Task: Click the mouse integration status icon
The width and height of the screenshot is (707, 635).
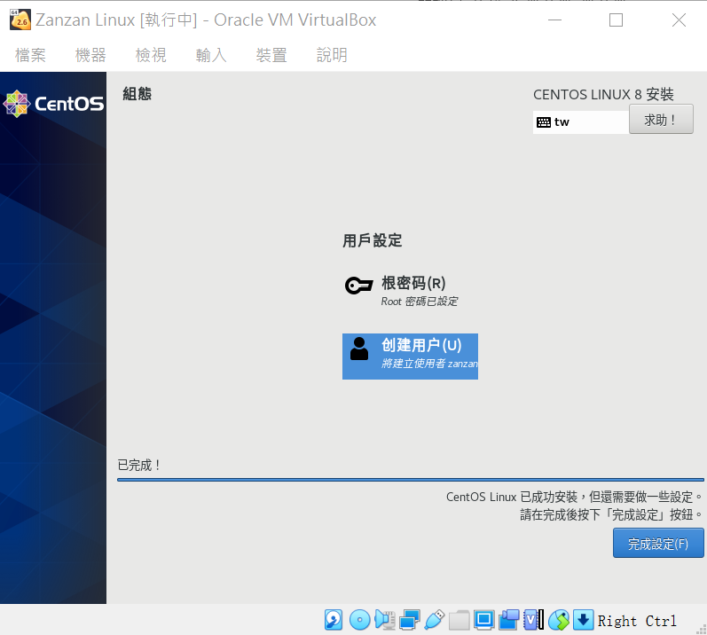Action: coord(559,620)
